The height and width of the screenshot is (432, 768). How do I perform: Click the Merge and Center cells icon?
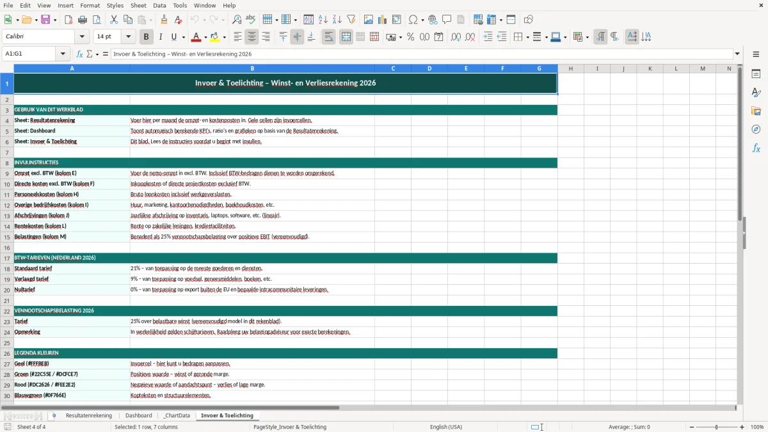tap(346, 37)
